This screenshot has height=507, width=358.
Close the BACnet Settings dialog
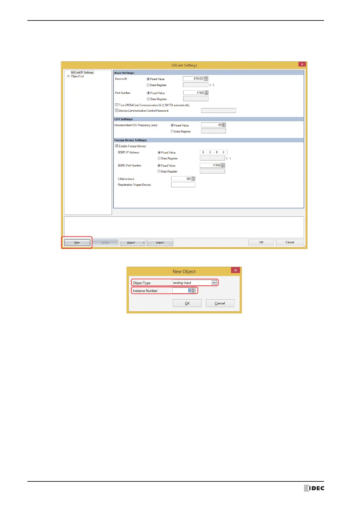pos(302,64)
